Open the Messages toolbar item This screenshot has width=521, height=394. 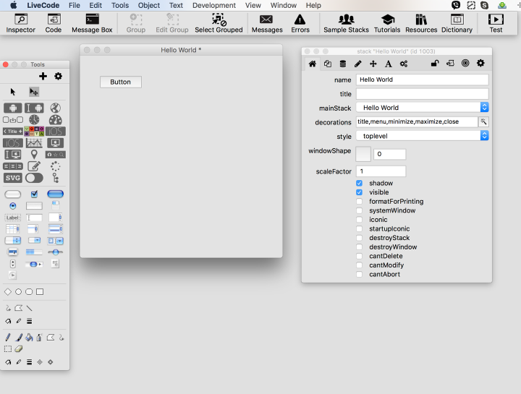pyautogui.click(x=267, y=24)
